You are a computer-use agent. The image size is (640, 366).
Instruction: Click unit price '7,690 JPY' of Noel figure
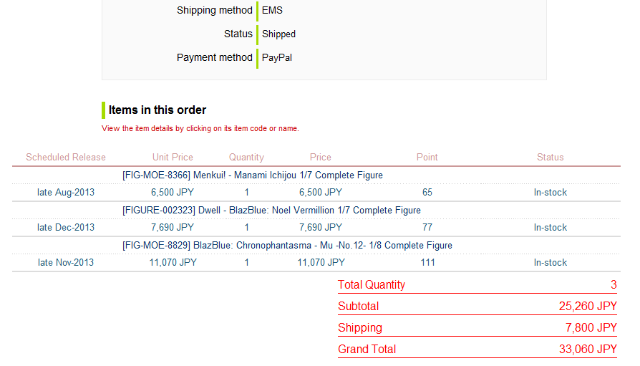173,228
